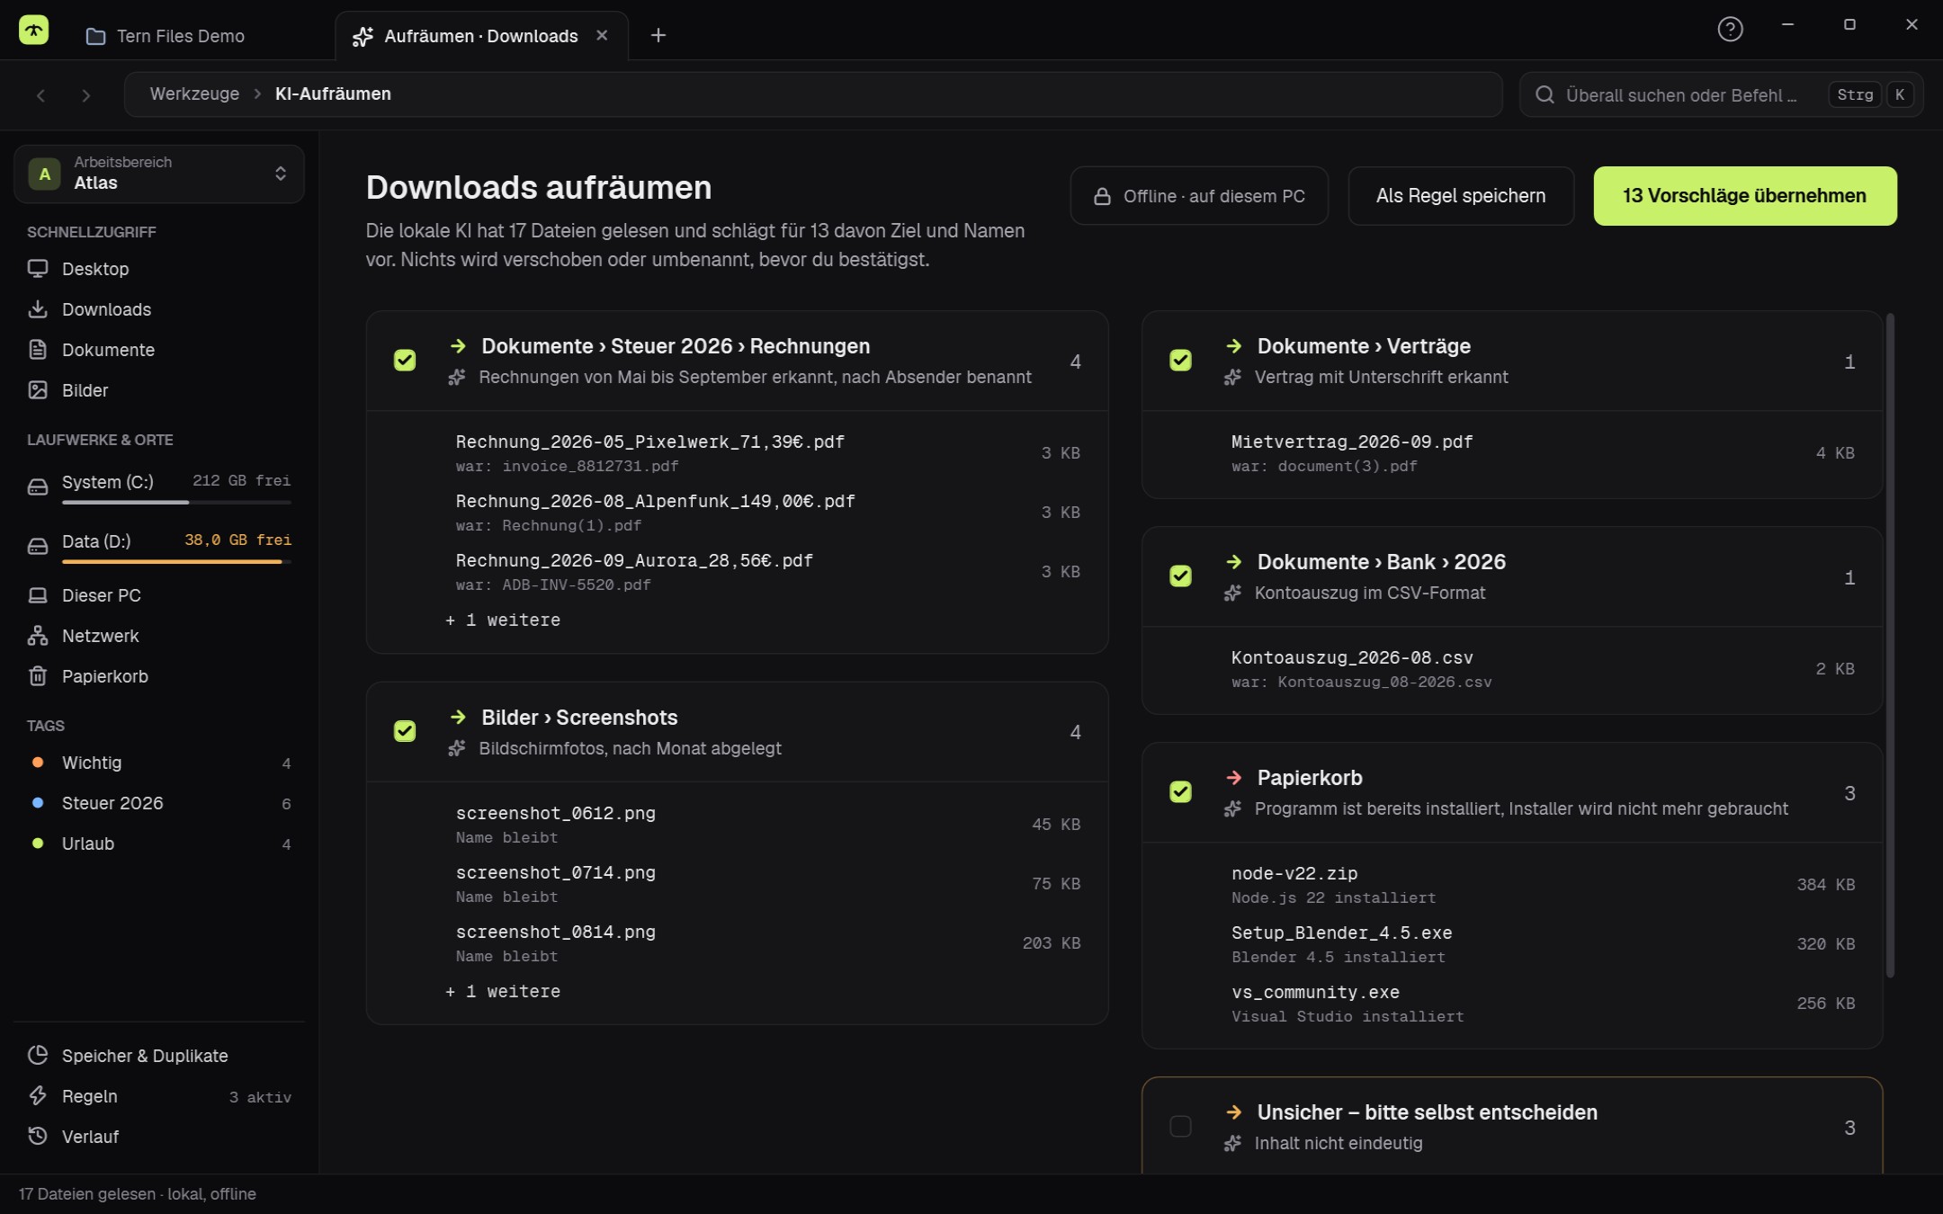Open the Verlauf history entry
Image resolution: width=1943 pixels, height=1214 pixels.
tap(159, 1137)
